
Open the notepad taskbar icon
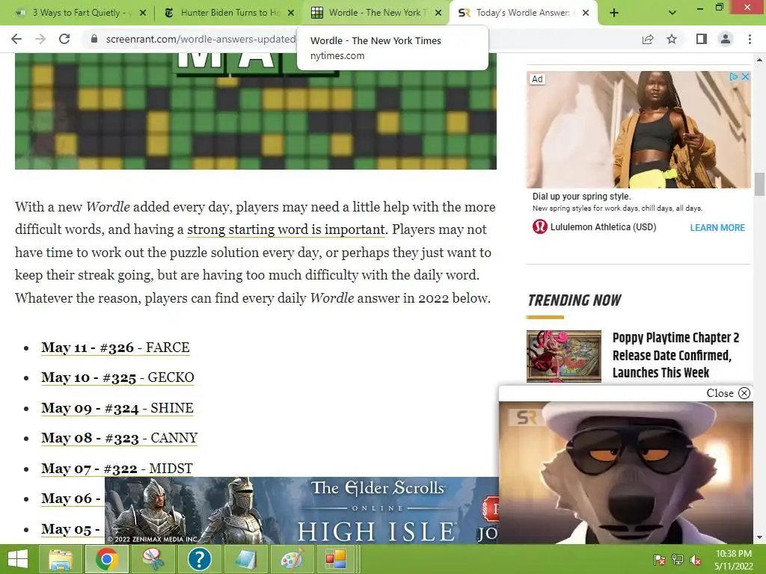[x=245, y=559]
